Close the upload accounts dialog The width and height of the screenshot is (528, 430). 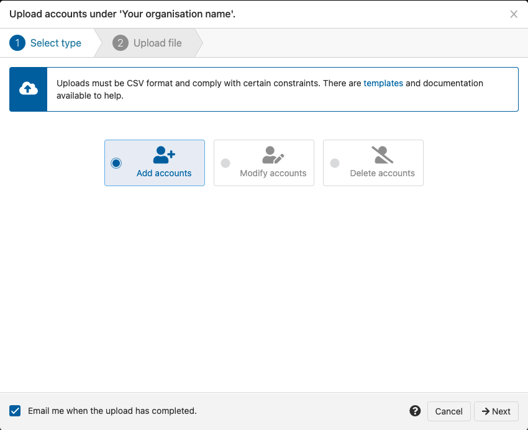pyautogui.click(x=514, y=14)
